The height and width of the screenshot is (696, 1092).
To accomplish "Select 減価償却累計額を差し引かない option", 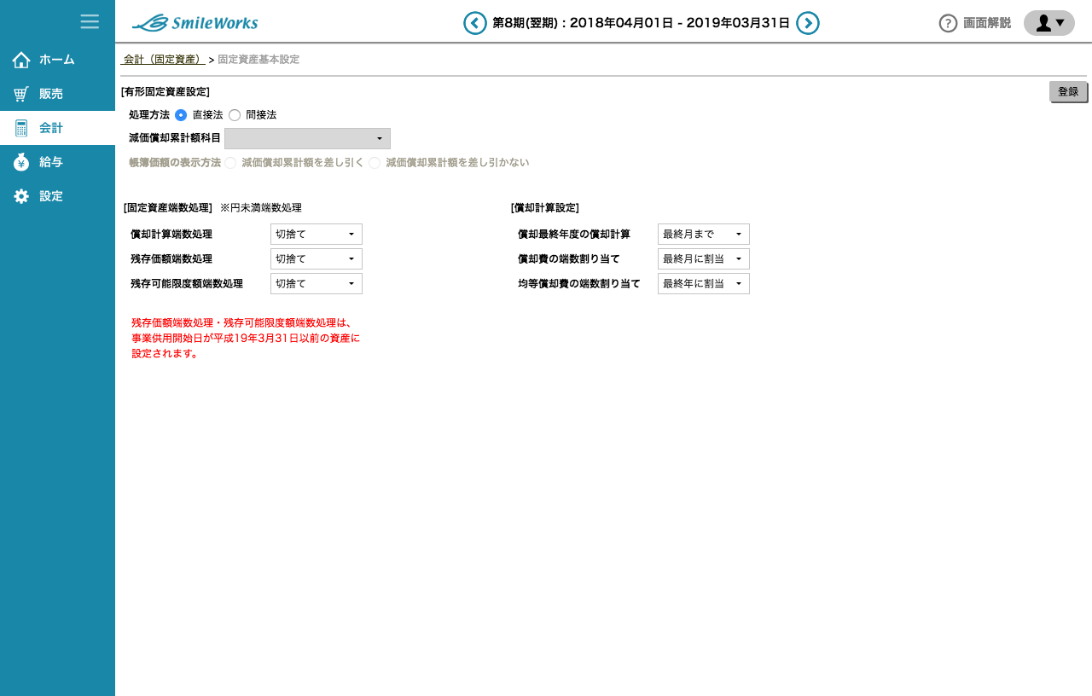I will pyautogui.click(x=375, y=162).
